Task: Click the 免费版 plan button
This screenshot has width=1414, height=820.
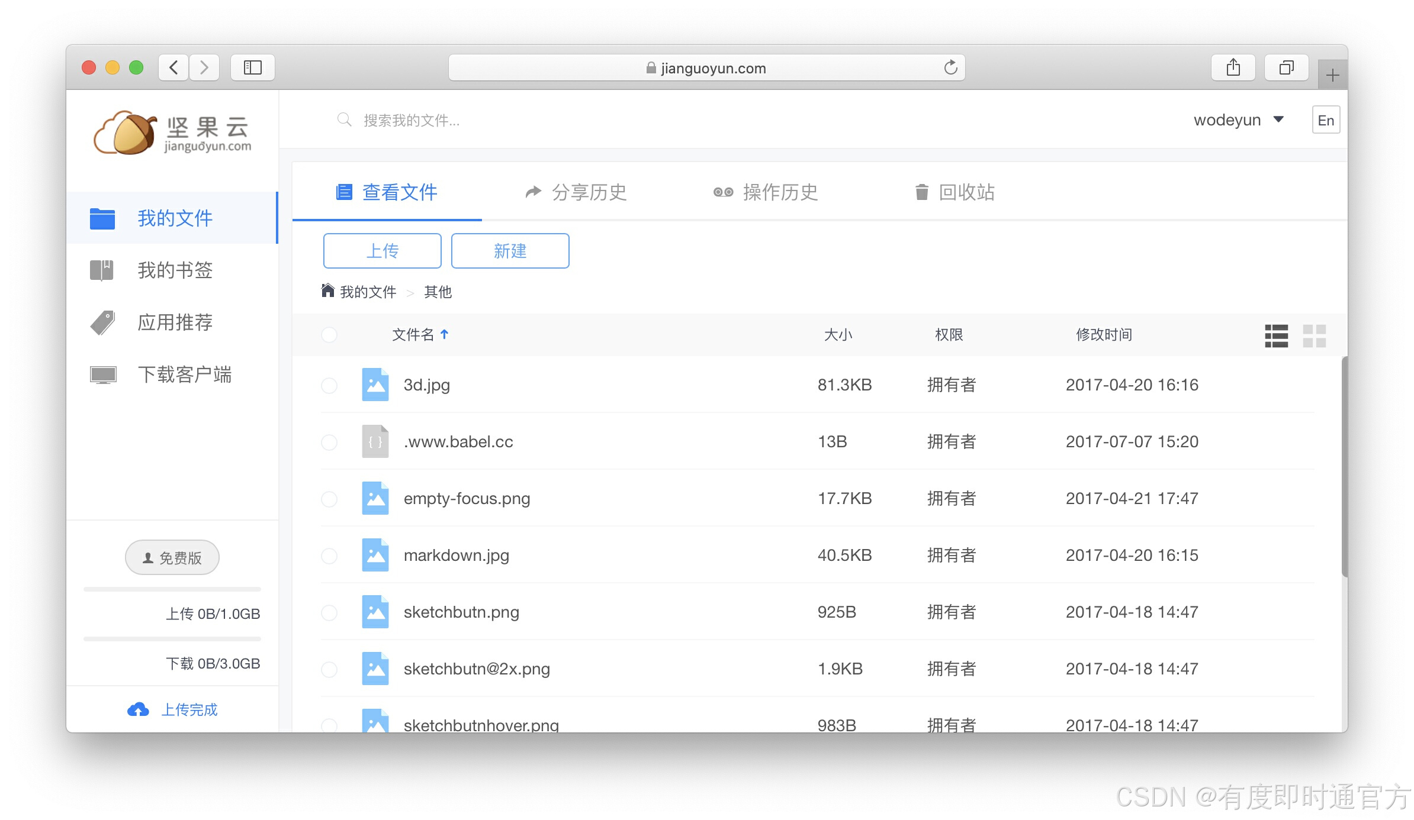Action: pos(172,557)
